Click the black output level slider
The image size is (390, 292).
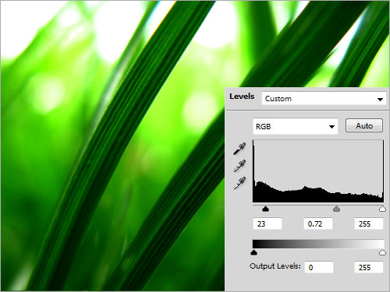point(254,252)
